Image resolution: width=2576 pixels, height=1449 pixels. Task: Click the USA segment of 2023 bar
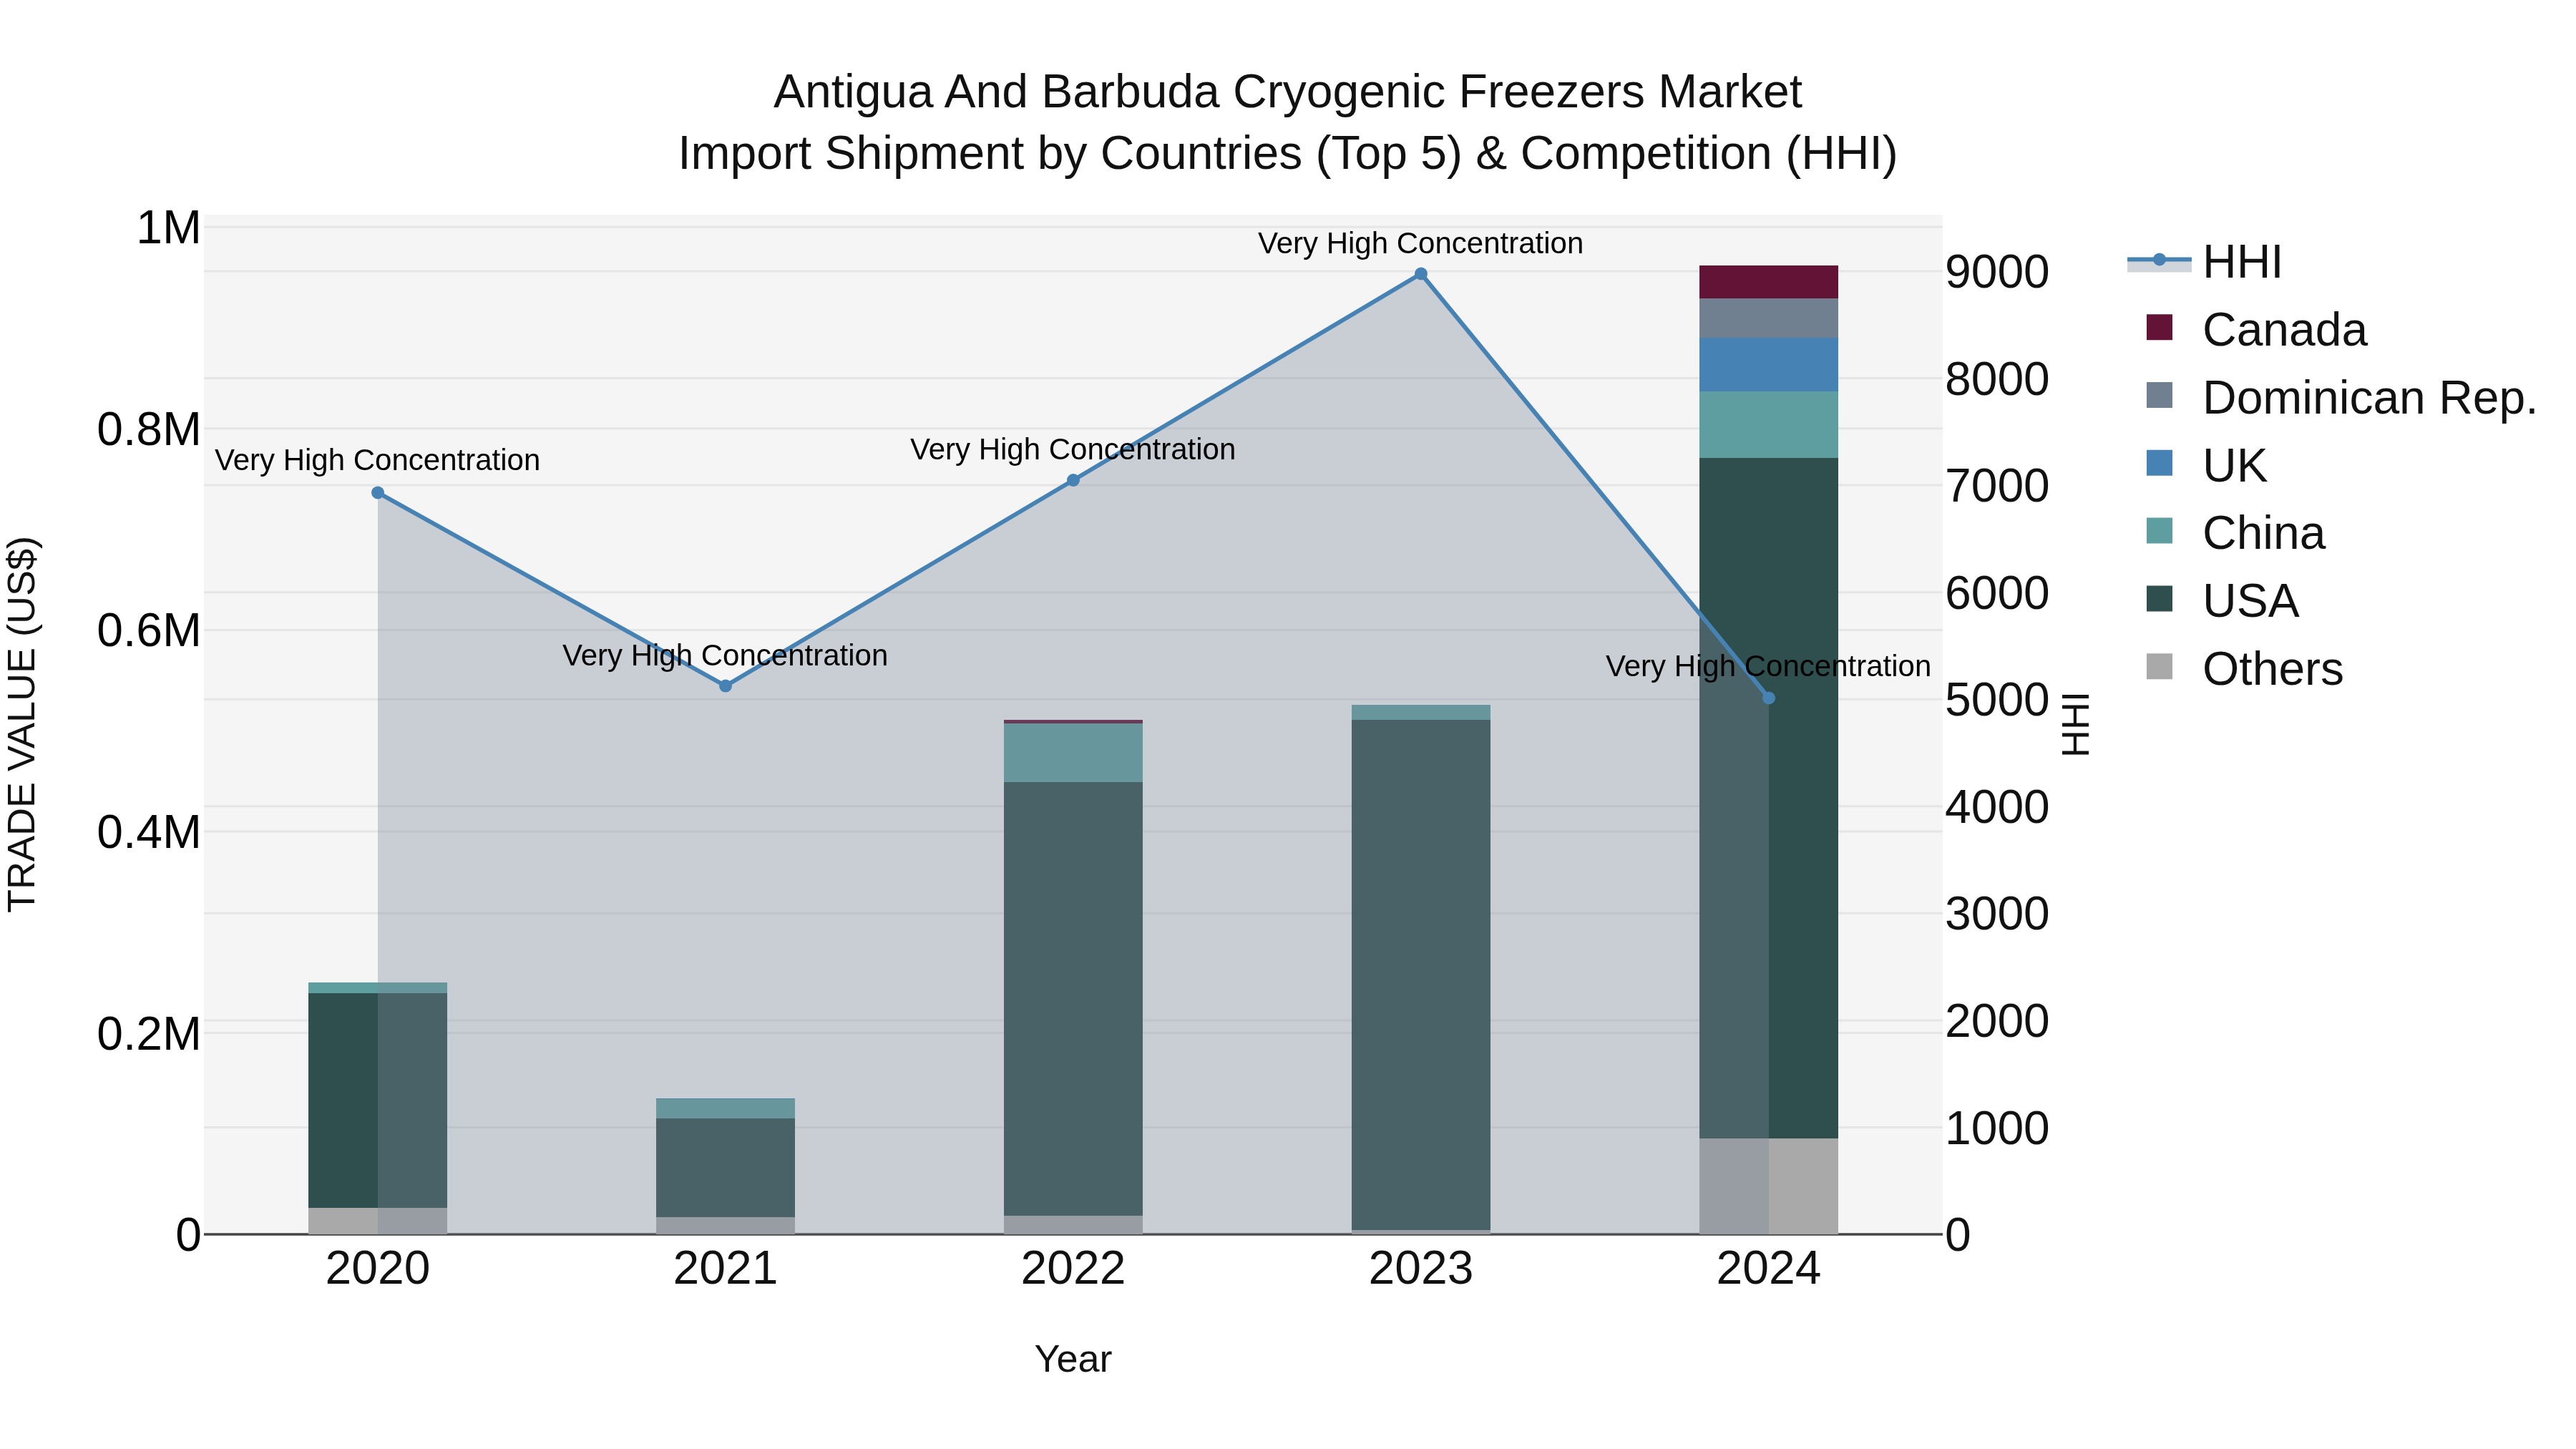click(1421, 975)
